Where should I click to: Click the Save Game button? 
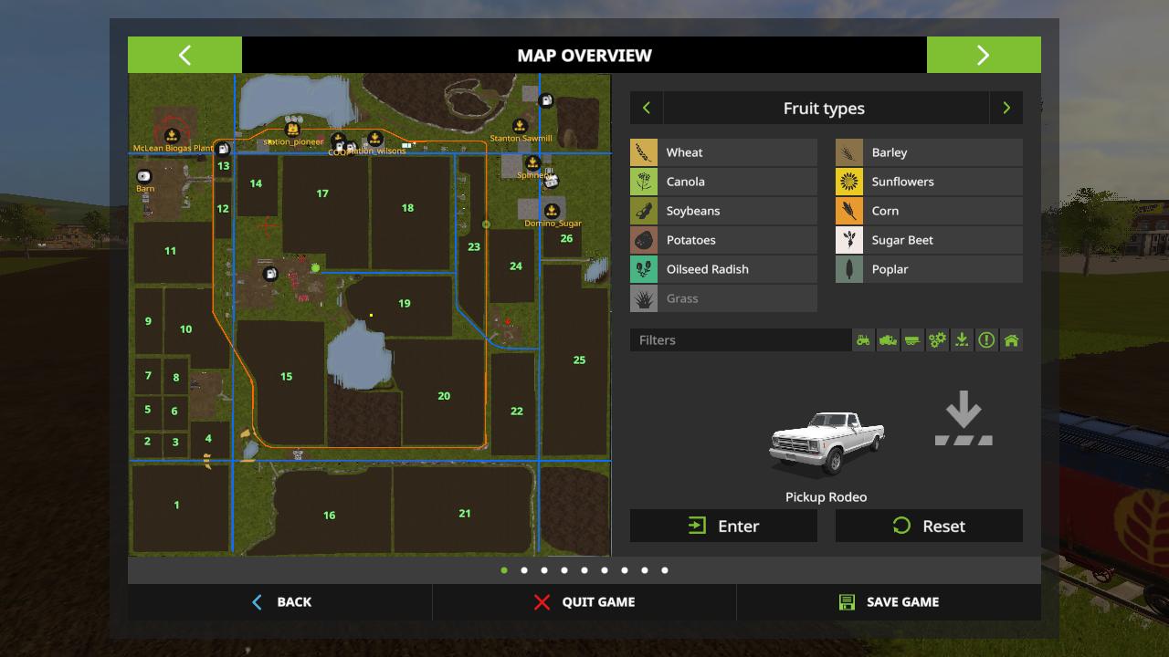888,602
